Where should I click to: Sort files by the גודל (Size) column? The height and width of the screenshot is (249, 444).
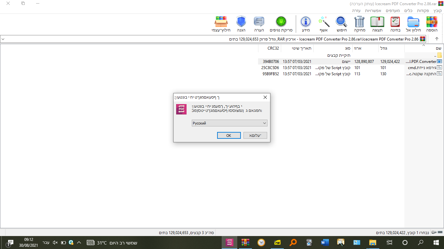pos(391,48)
